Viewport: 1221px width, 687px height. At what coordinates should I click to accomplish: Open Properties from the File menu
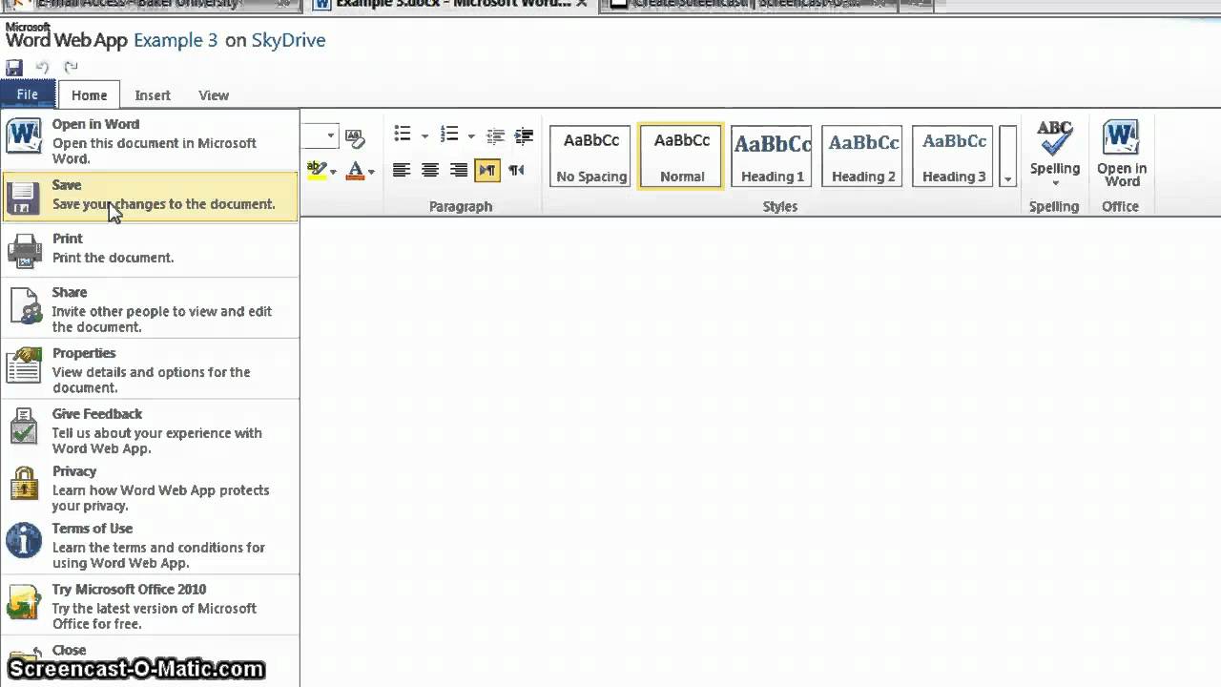151,369
